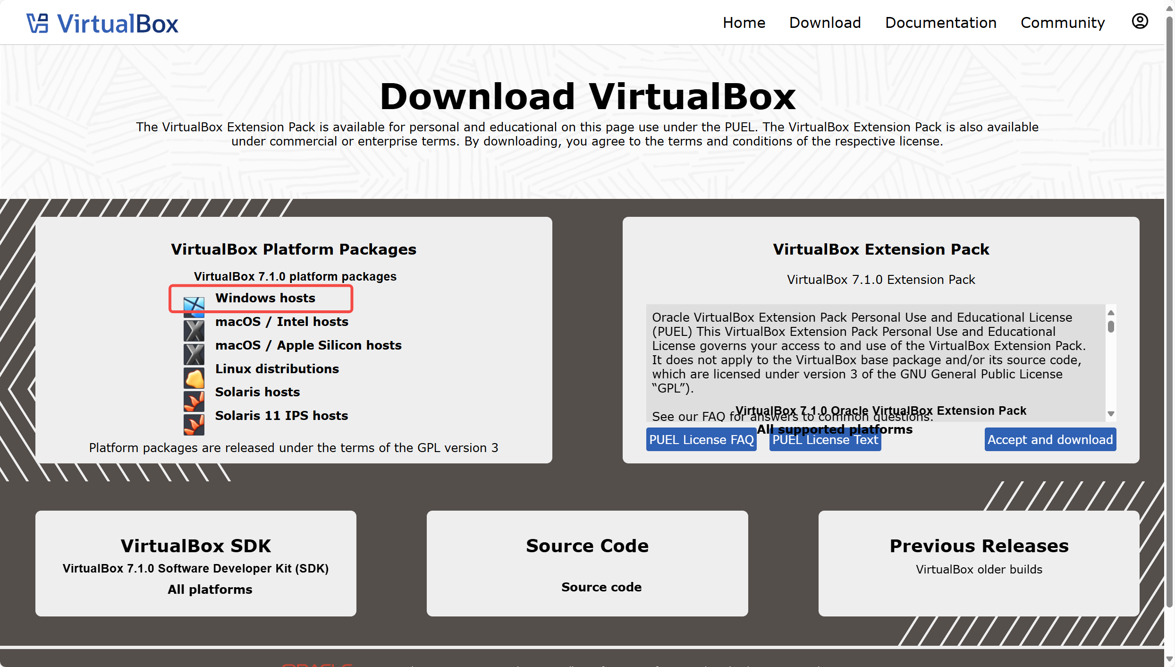Image resolution: width=1175 pixels, height=667 pixels.
Task: Open the Linux distributions link
Action: [x=277, y=369]
